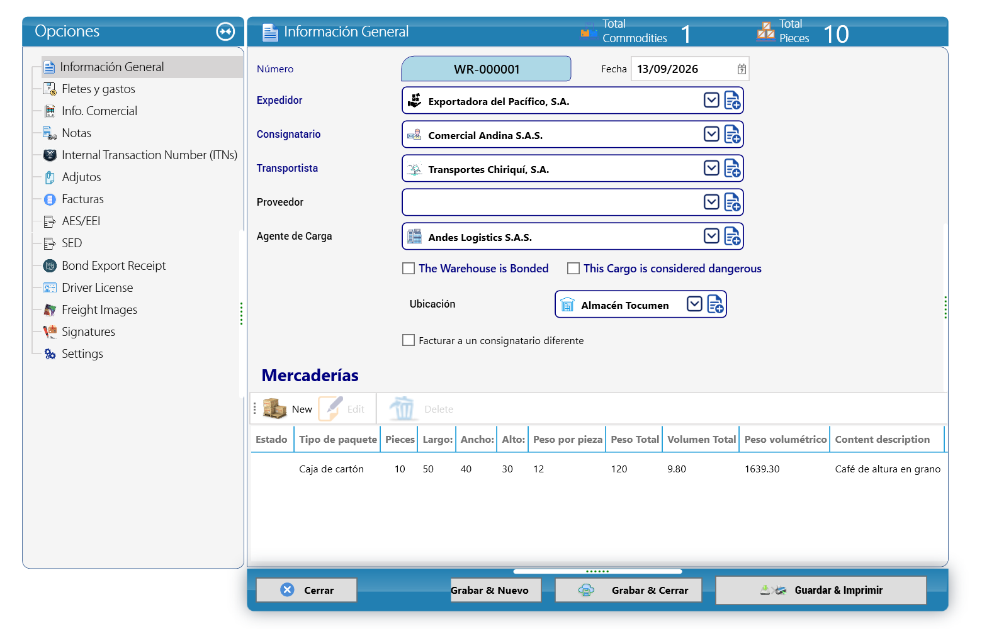Open the Notas section
The height and width of the screenshot is (629, 982).
(67, 133)
